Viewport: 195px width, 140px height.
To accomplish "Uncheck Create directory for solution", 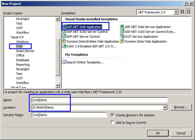I will pyautogui.click(x=112, y=115).
